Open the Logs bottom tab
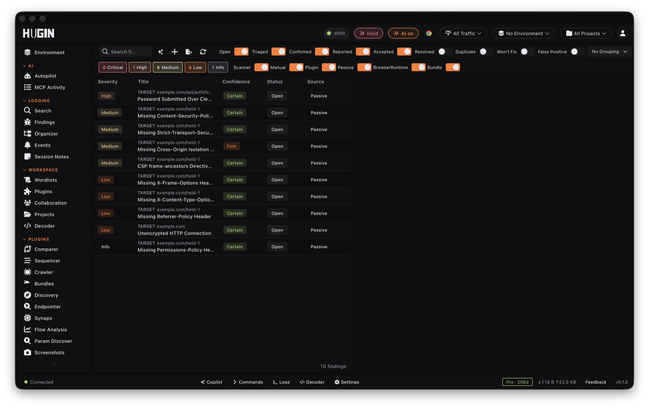This screenshot has height=408, width=649. [281, 382]
